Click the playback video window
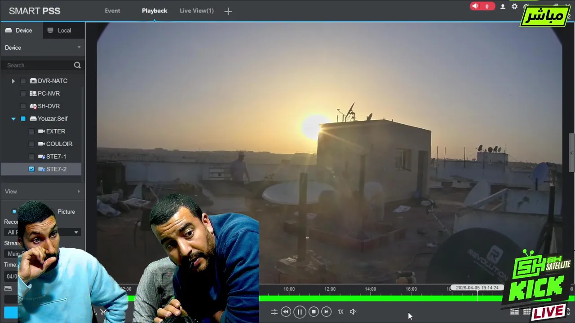Screen dimensions: 575x323 (x=330, y=153)
